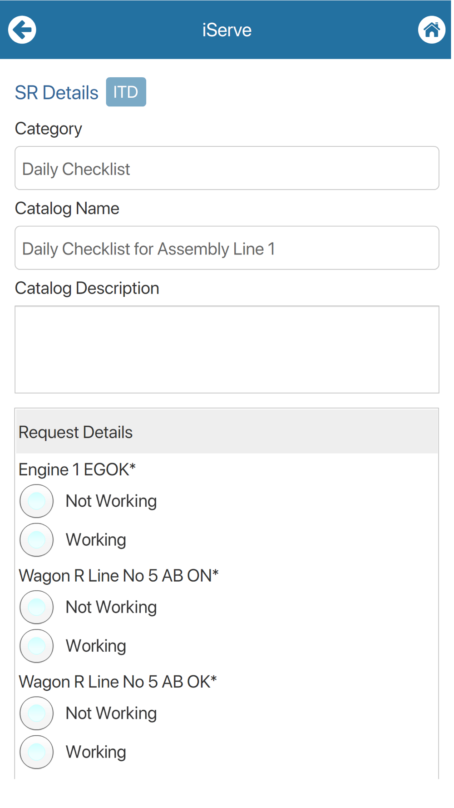Click the Engine 1 EGOK question label

(x=77, y=469)
